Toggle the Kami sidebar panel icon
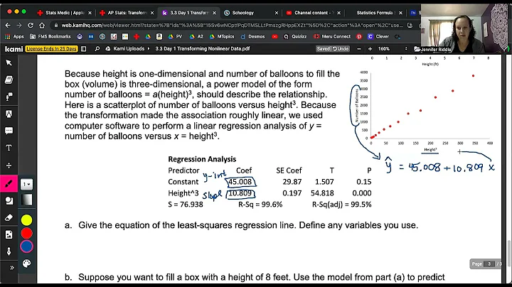Screen dimensions: 512x287 [84, 49]
